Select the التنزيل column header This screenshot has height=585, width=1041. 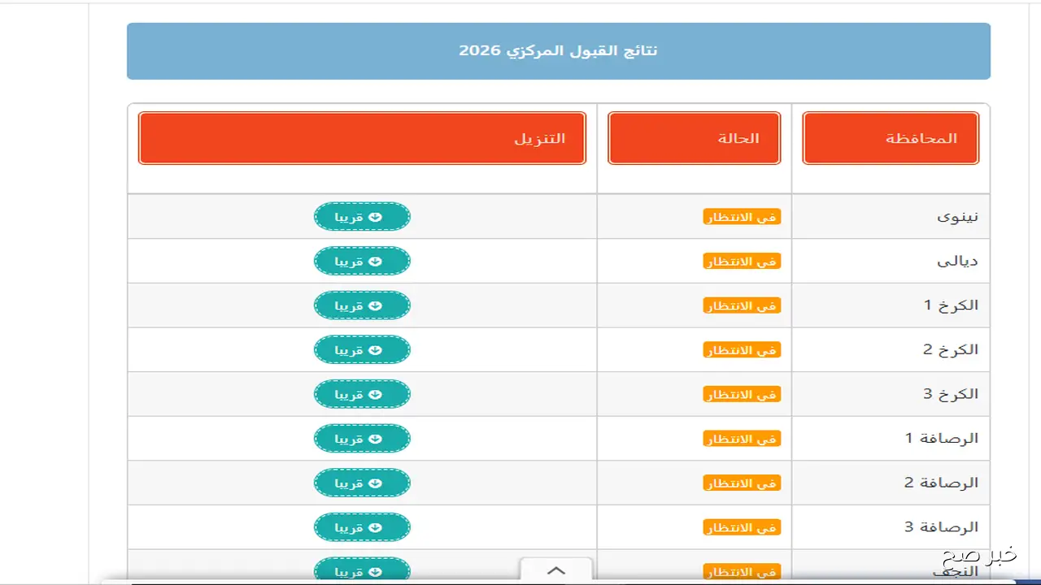click(362, 138)
